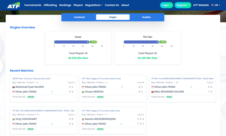Screen dimensions: 226x136
Task: Click flag icon beside Muhamad Eyad SALEEM
Action: (14, 87)
